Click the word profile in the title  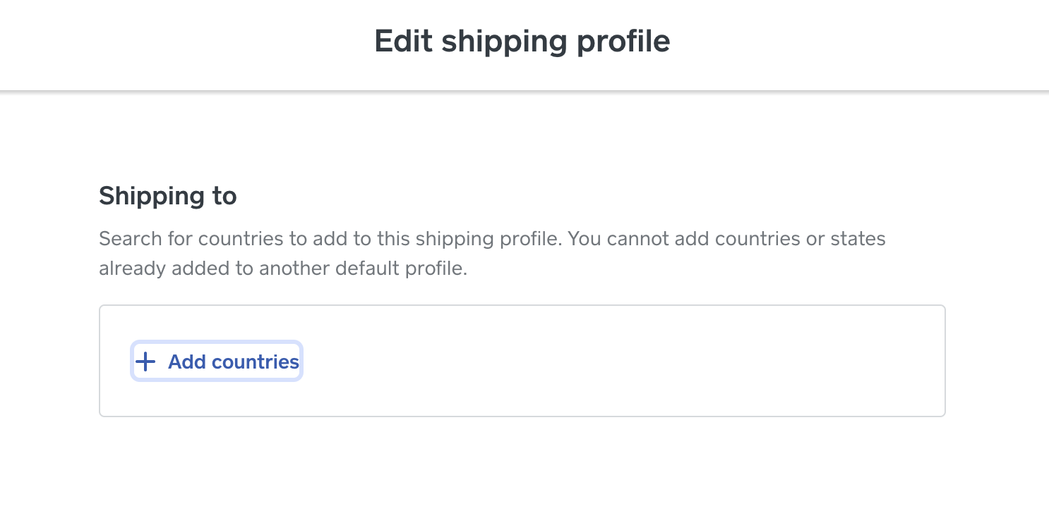(623, 41)
